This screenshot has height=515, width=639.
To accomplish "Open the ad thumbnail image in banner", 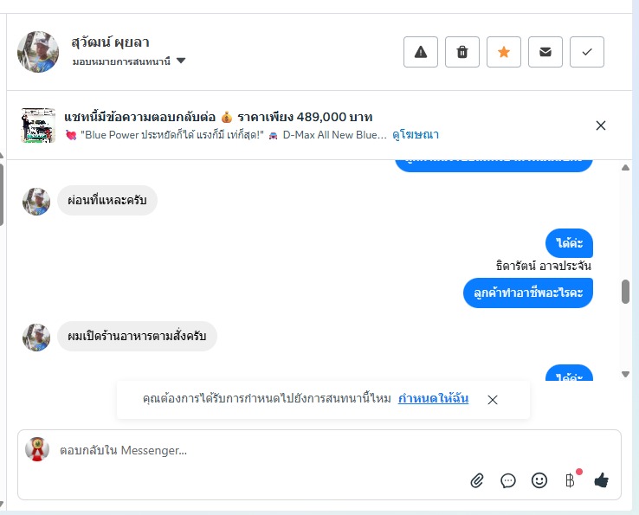I will point(38,126).
